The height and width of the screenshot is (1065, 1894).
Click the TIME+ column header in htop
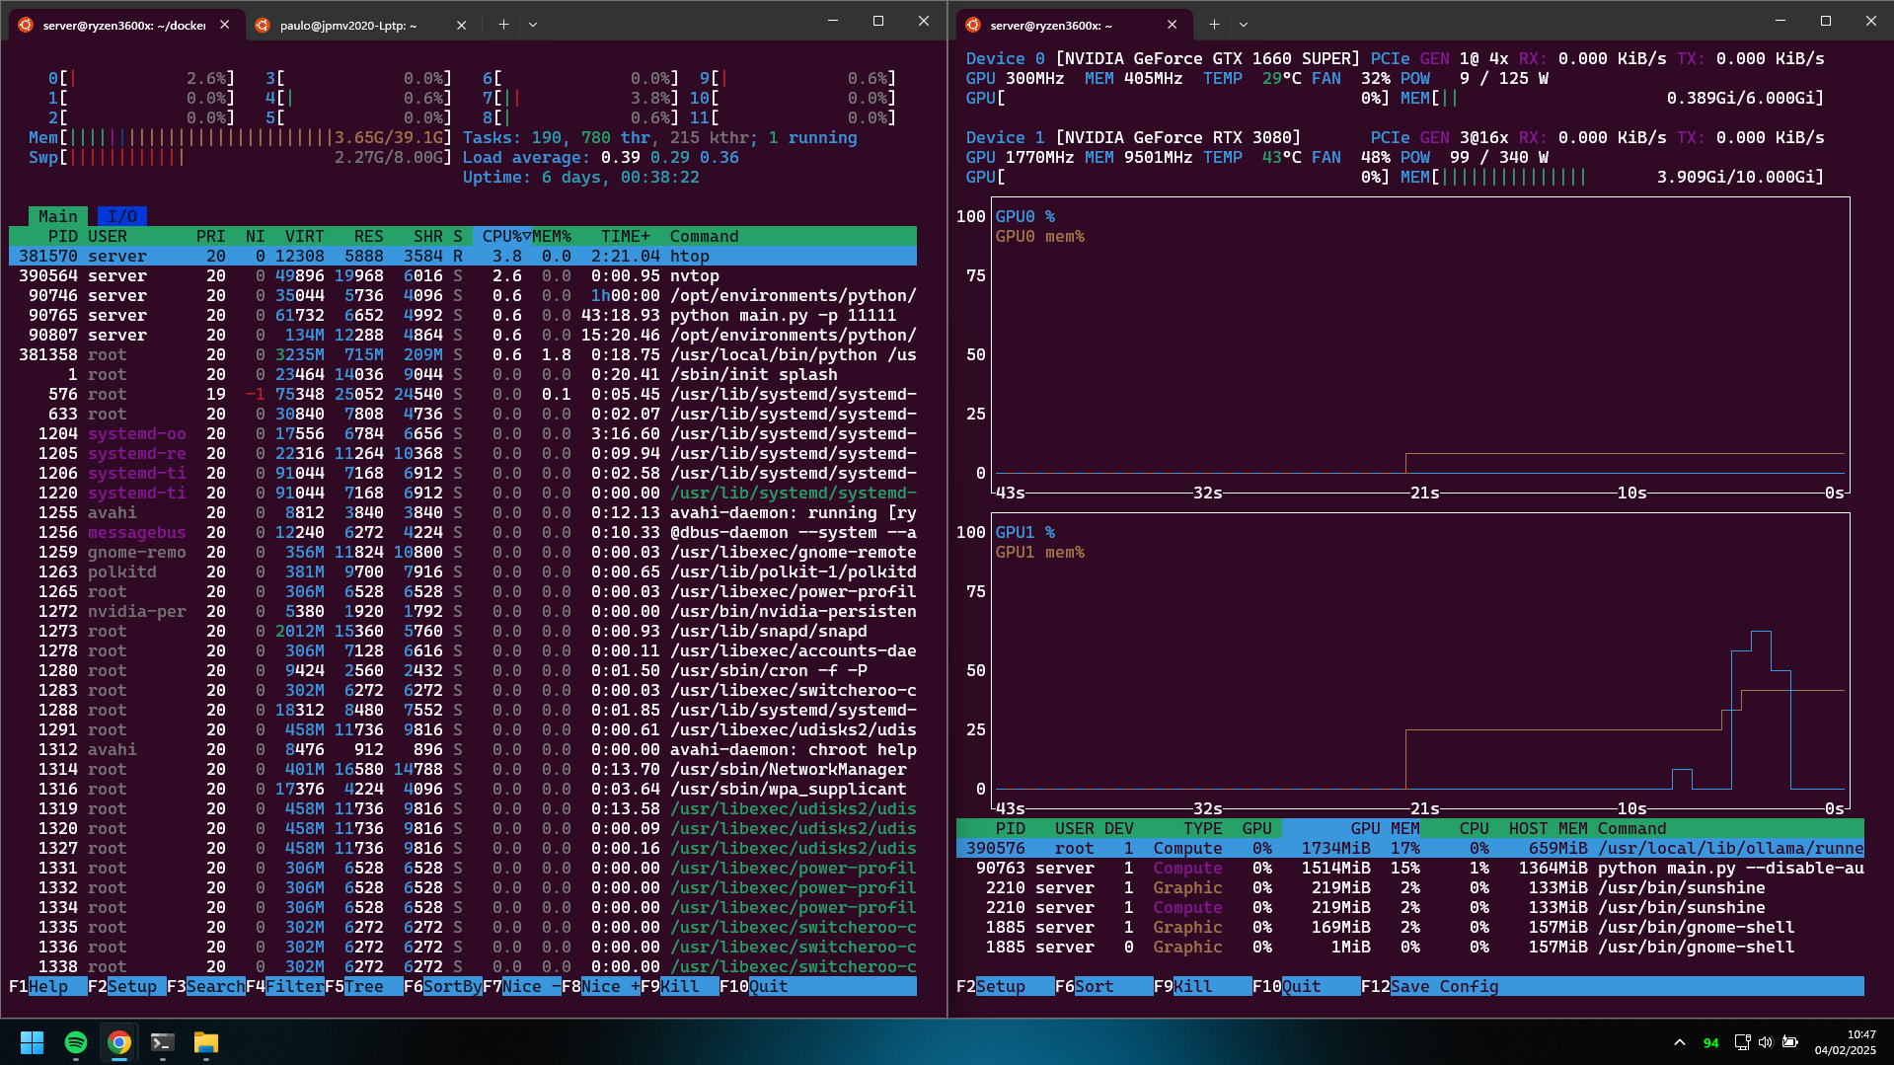(625, 236)
